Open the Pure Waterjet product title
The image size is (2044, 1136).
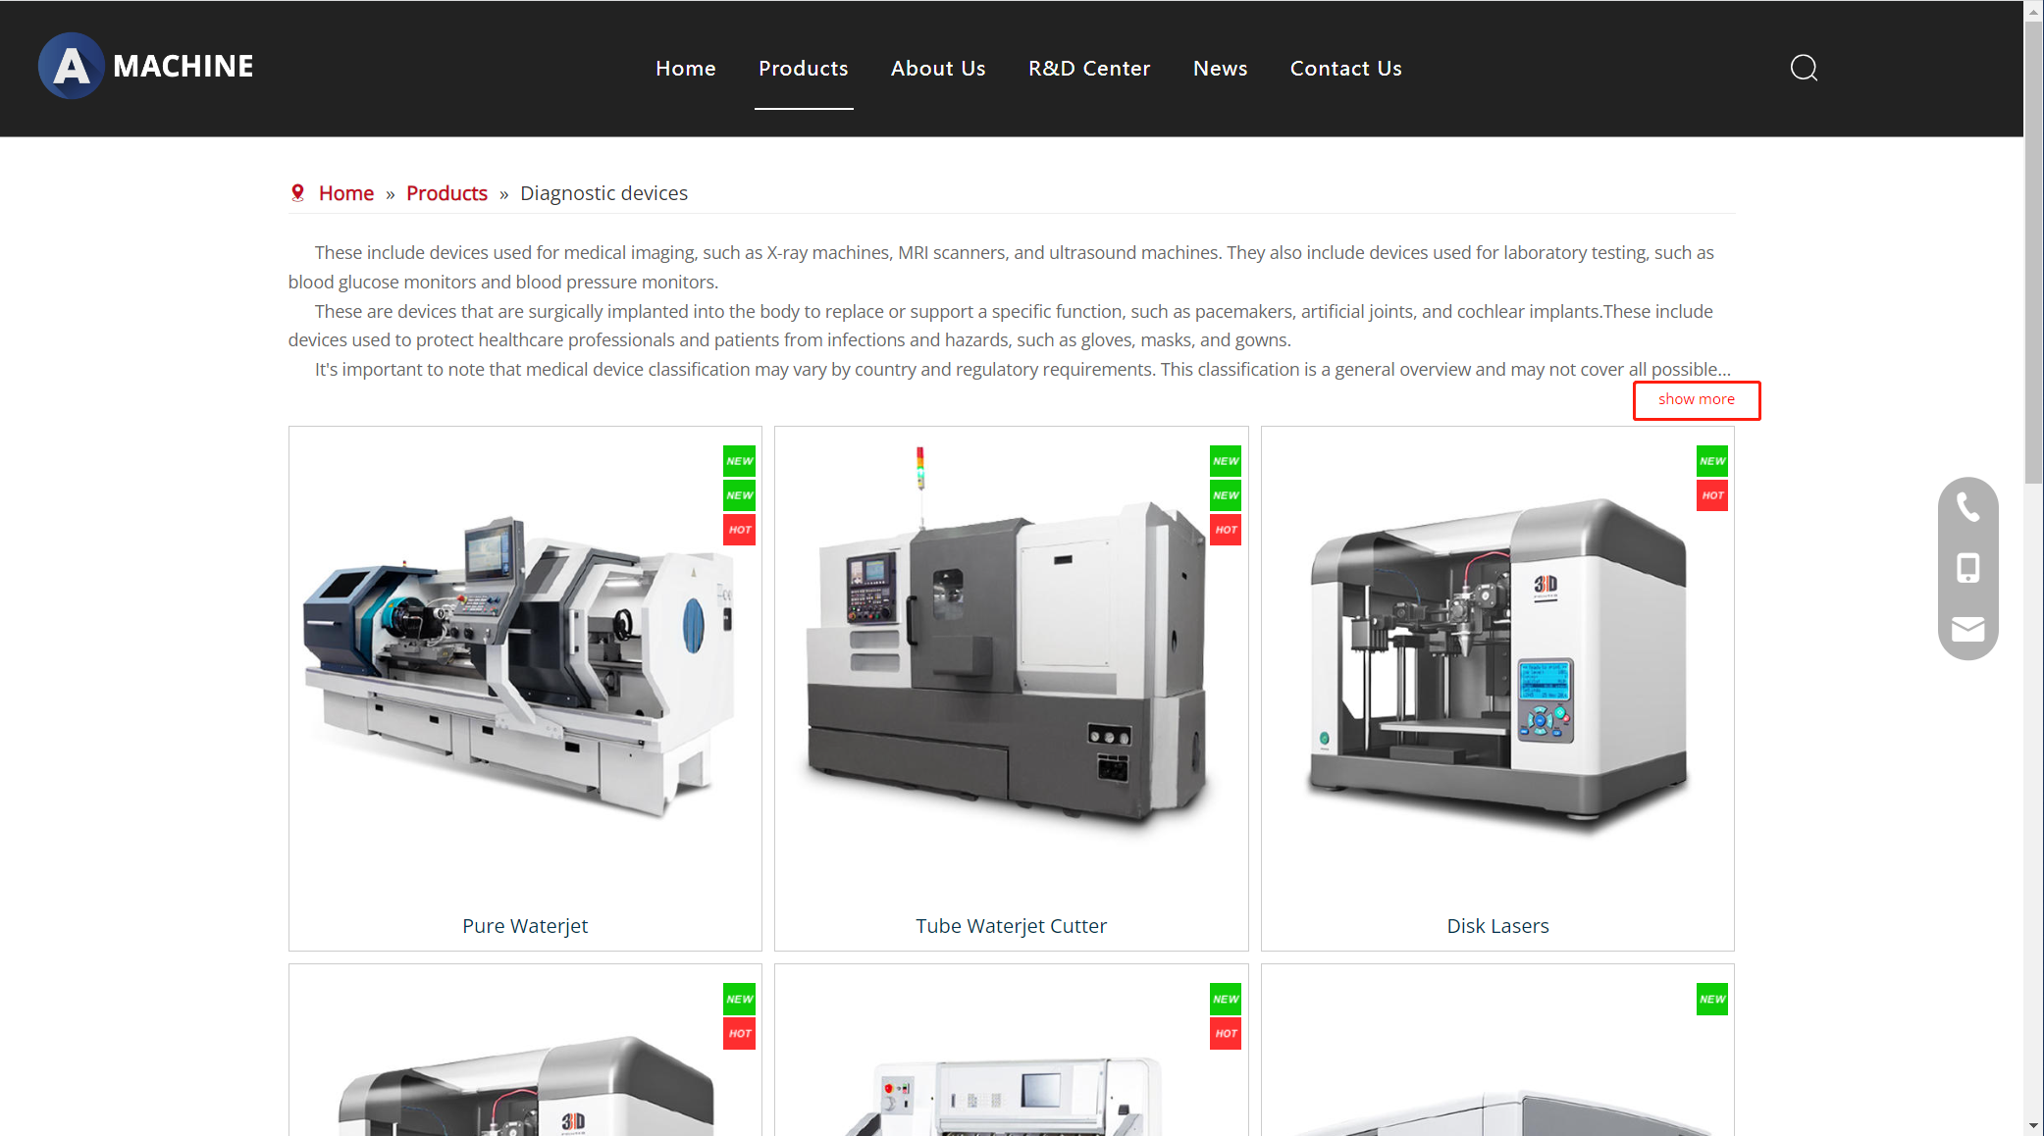(525, 926)
